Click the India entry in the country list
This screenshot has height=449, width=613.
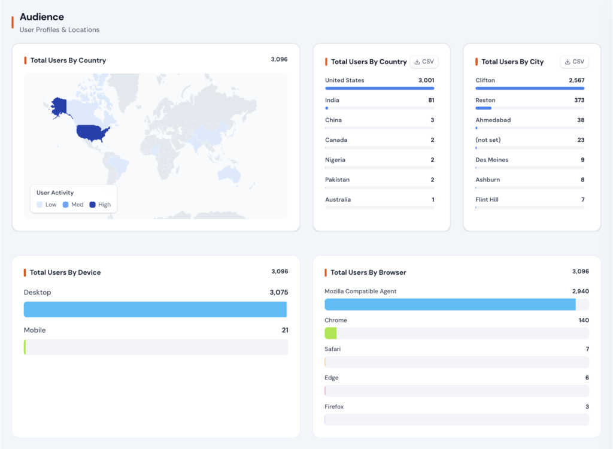click(380, 102)
